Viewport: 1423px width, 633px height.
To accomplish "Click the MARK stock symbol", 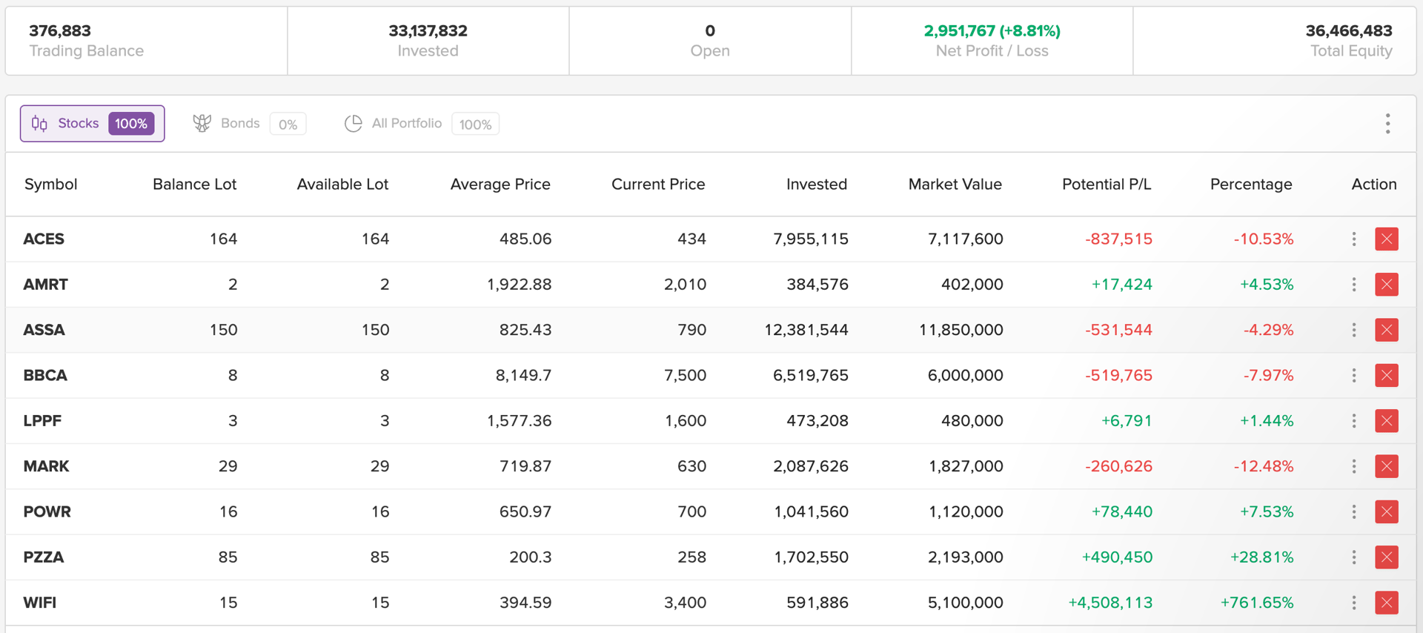I will coord(46,466).
